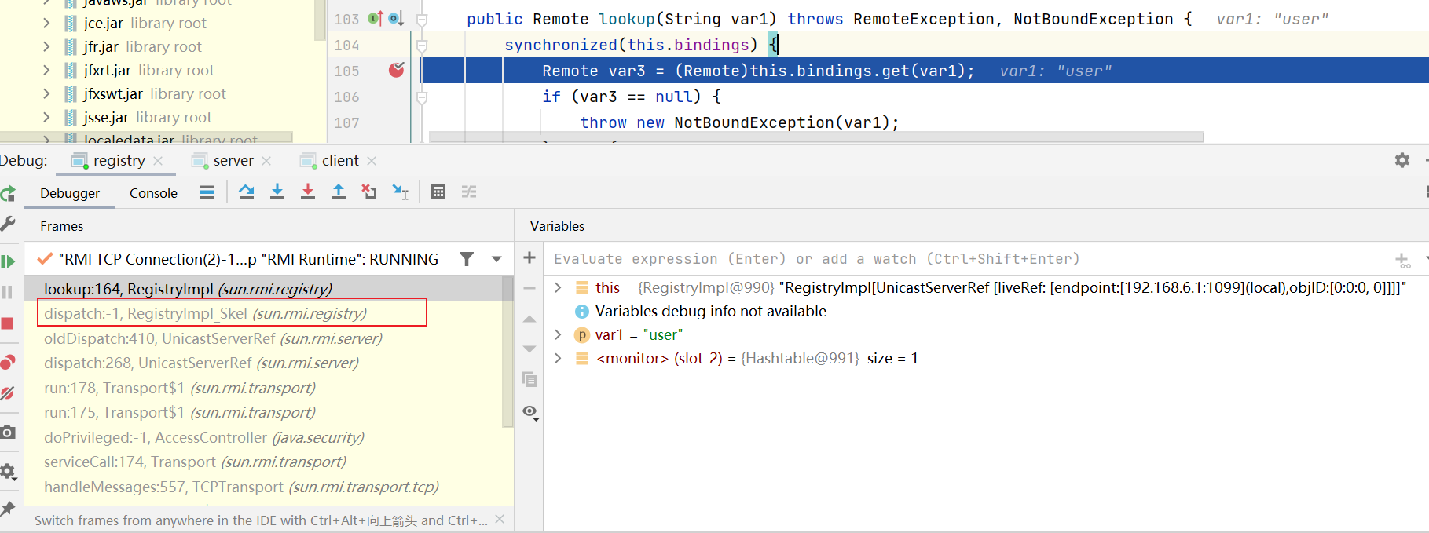Click the frames filter funnel icon
Viewport: 1429px width, 533px height.
[x=467, y=259]
